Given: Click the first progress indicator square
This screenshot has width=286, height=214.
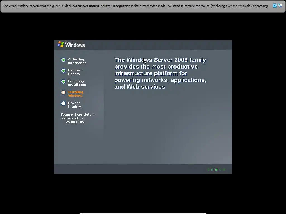Looking at the screenshot, I should click(208, 170).
